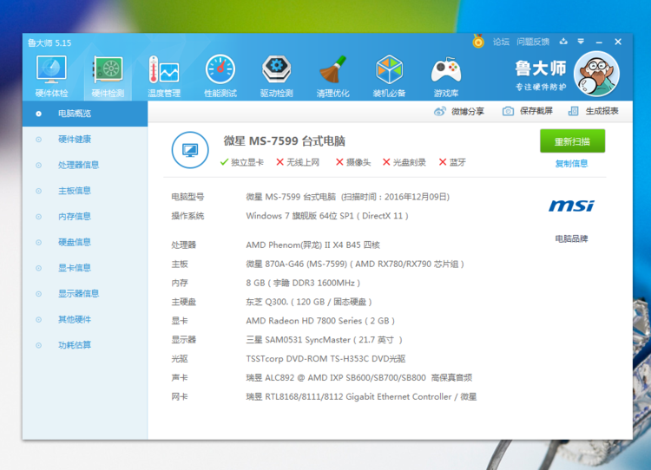Select 显示器信息 in sidebar

(x=85, y=294)
